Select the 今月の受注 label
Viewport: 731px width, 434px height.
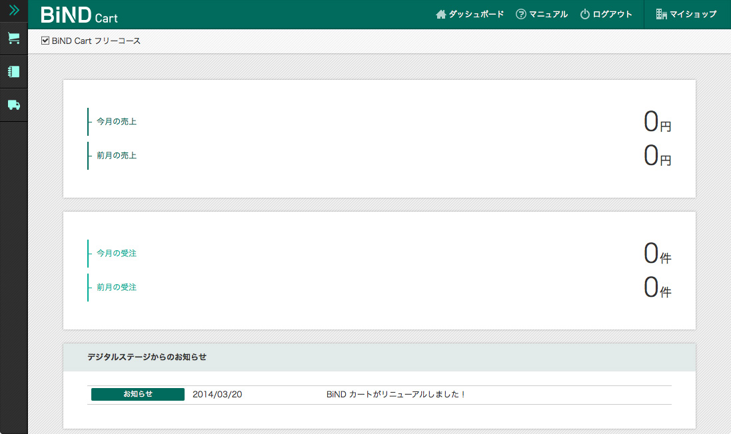pos(117,254)
